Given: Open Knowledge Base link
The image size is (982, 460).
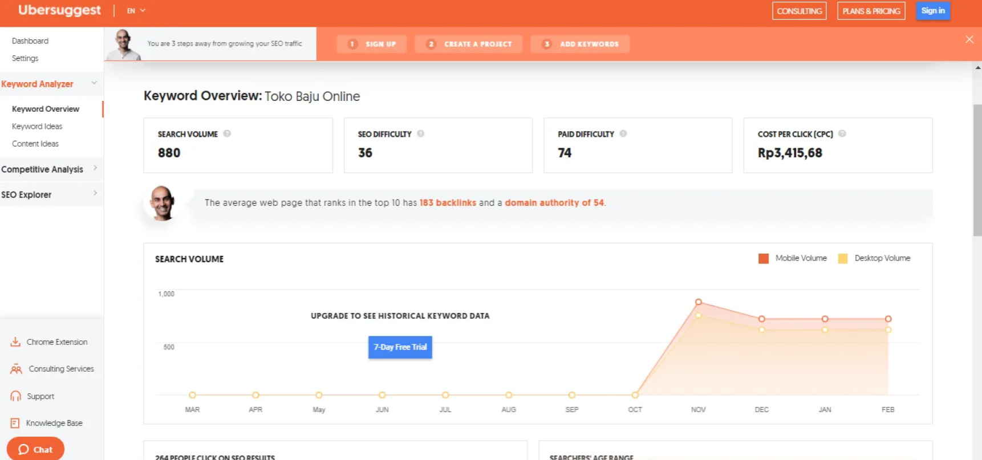Looking at the screenshot, I should (x=54, y=423).
